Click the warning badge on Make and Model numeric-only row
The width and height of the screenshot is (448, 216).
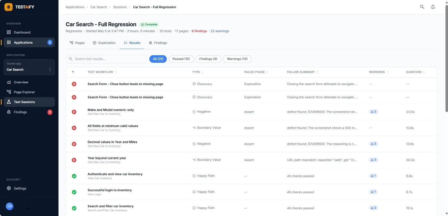coord(373,112)
